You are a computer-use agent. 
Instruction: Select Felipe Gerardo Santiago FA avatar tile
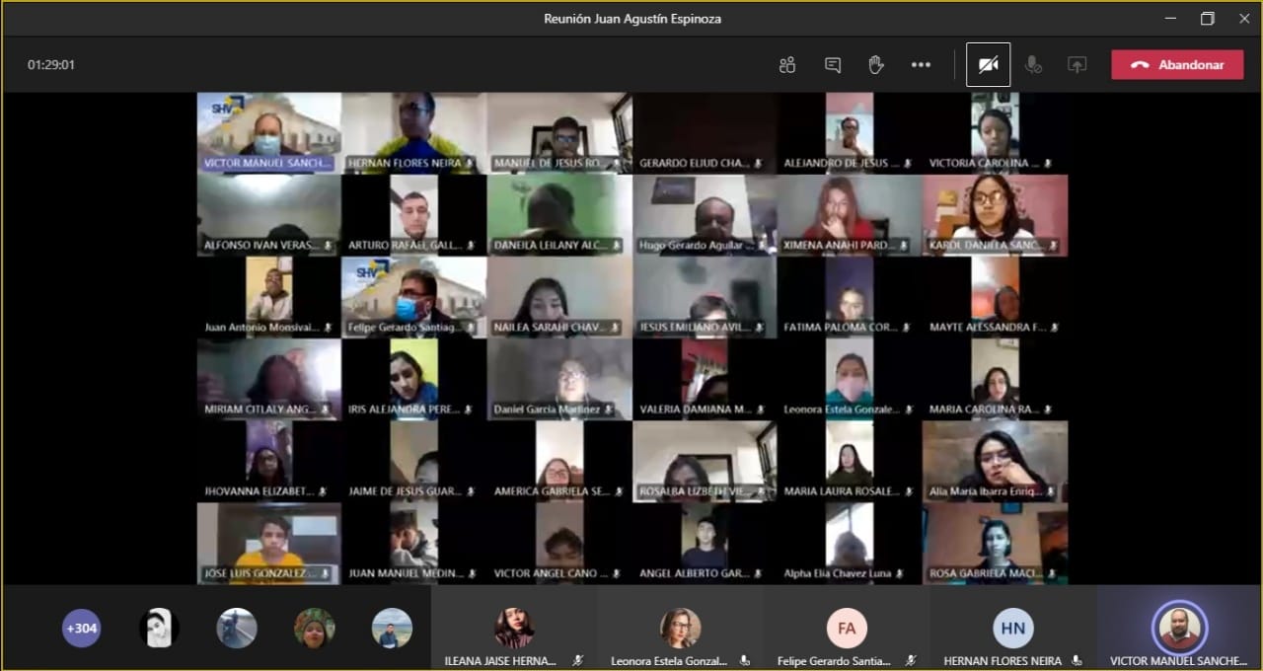(x=846, y=628)
